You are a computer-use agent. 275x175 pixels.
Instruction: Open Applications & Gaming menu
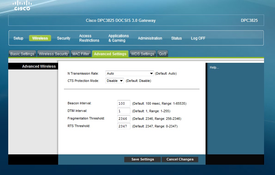coord(118,38)
